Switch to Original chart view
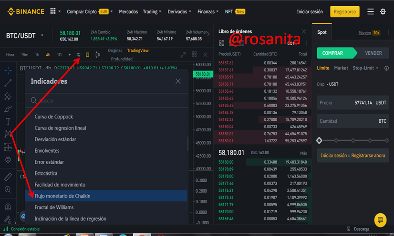394x236 pixels. [x=115, y=50]
